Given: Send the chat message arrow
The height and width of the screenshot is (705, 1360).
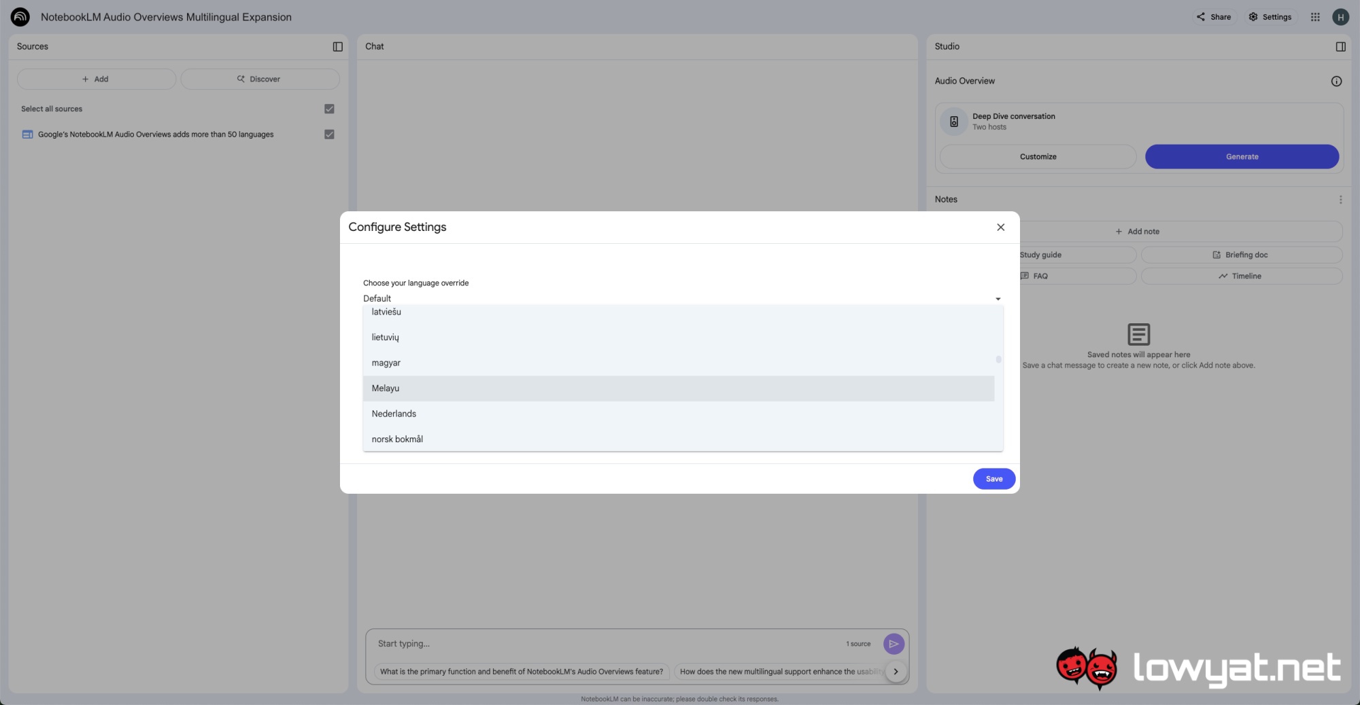Looking at the screenshot, I should coord(894,644).
